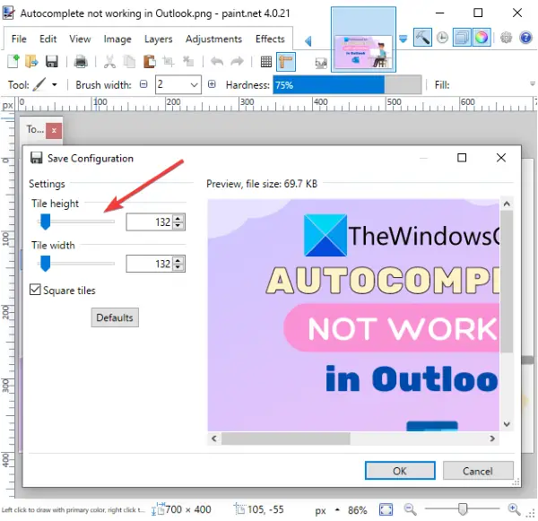
Task: Click the fit-to-window zoom icon
Action: (x=386, y=509)
